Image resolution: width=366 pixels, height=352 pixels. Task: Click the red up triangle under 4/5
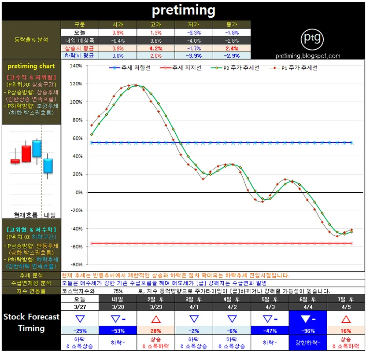coord(345,318)
